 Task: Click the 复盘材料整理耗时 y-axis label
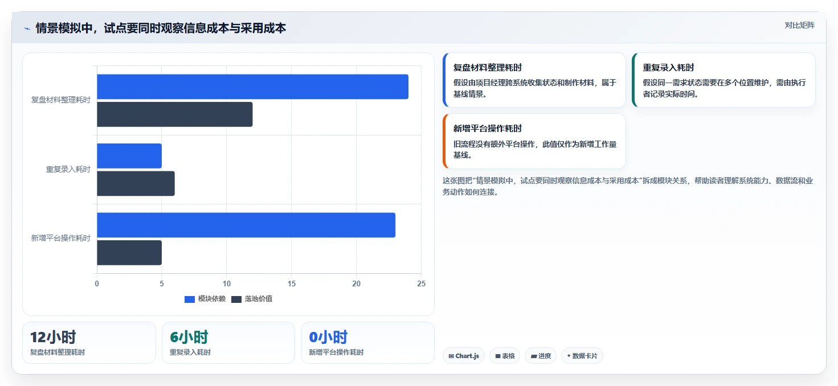60,100
